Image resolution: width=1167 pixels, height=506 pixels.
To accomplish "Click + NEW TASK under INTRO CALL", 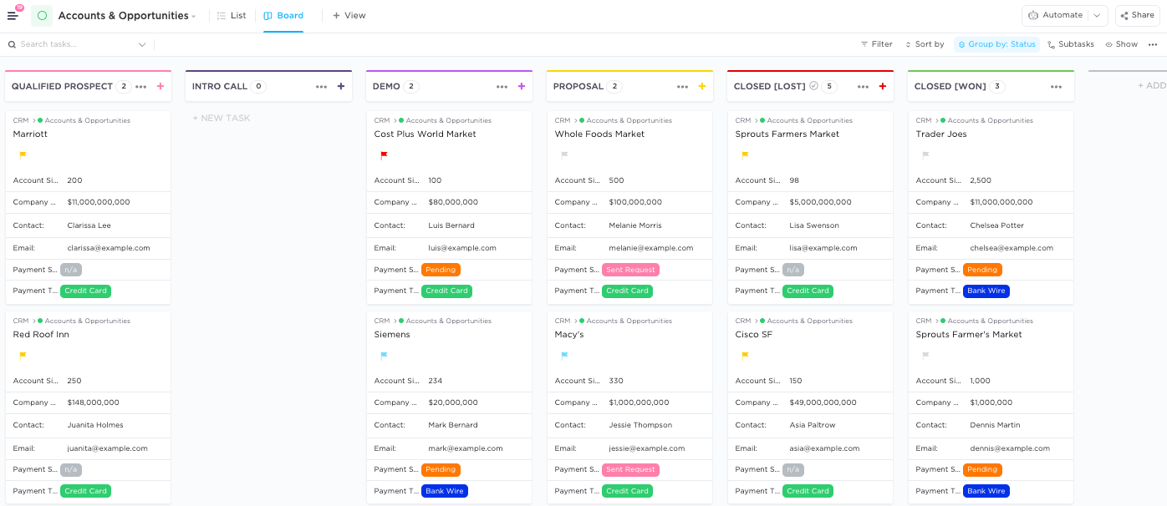I will click(222, 118).
